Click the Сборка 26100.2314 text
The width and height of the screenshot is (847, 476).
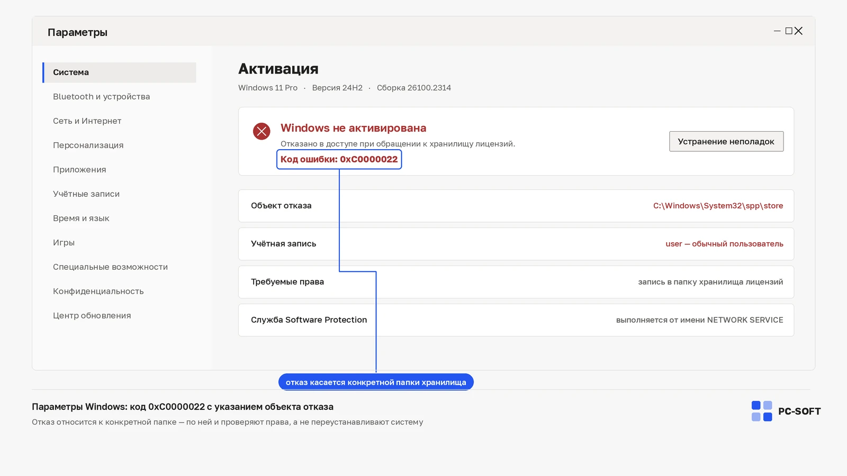tap(414, 88)
